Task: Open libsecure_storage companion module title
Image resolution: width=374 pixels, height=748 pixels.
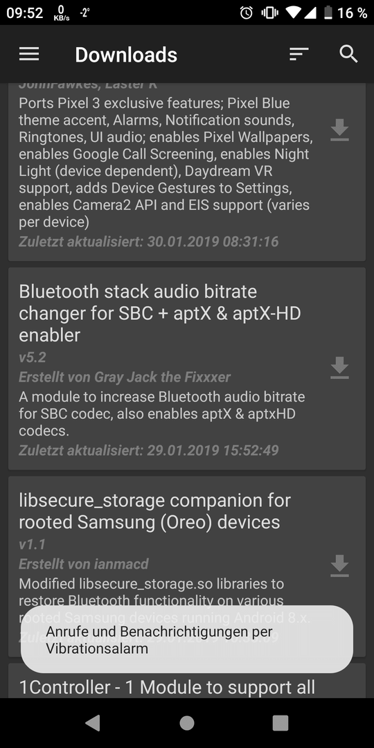Action: click(154, 511)
